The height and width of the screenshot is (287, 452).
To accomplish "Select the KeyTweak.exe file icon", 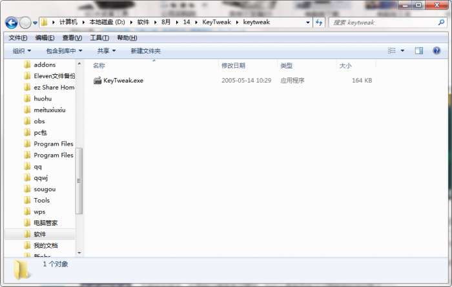I will tap(98, 81).
